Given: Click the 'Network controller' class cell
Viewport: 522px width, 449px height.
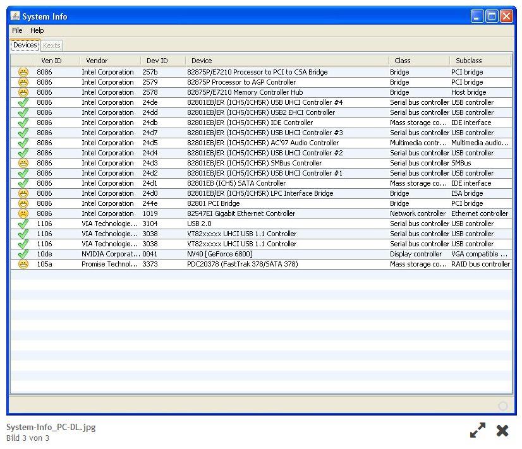Looking at the screenshot, I should click(418, 213).
